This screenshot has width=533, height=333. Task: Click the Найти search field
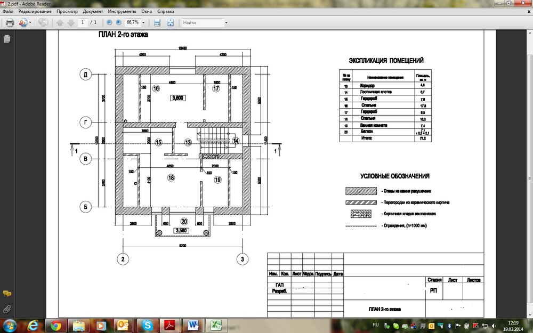click(203, 22)
